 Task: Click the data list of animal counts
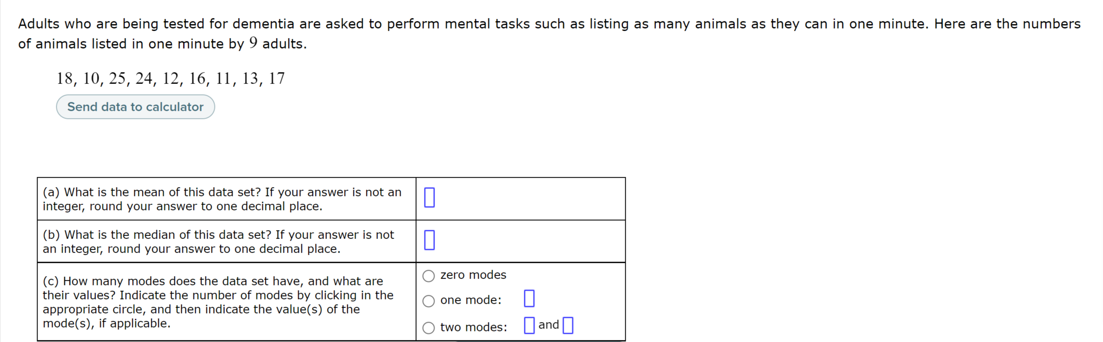click(171, 78)
